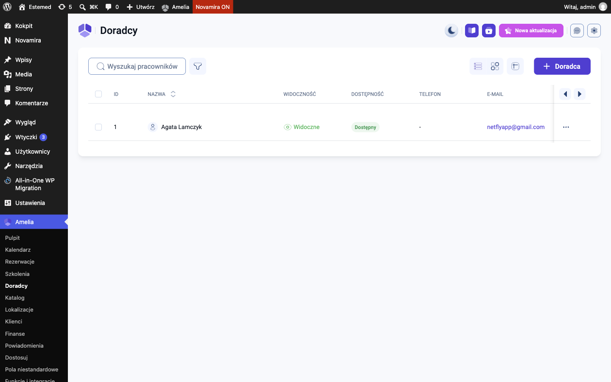Open the chat support icon
The width and height of the screenshot is (611, 382).
577,31
